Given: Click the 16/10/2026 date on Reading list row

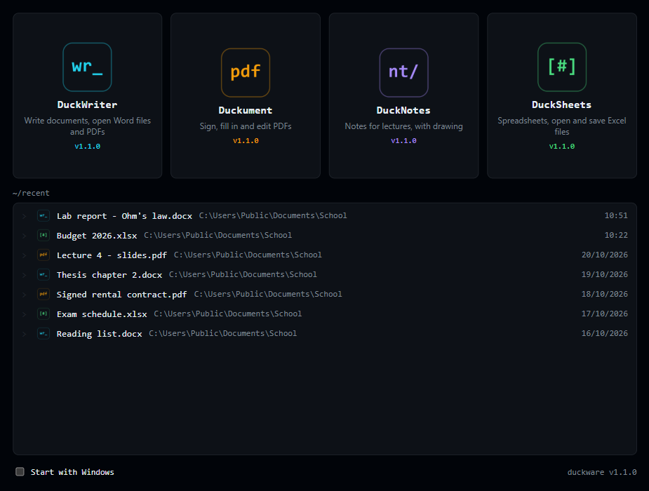Looking at the screenshot, I should pyautogui.click(x=604, y=333).
